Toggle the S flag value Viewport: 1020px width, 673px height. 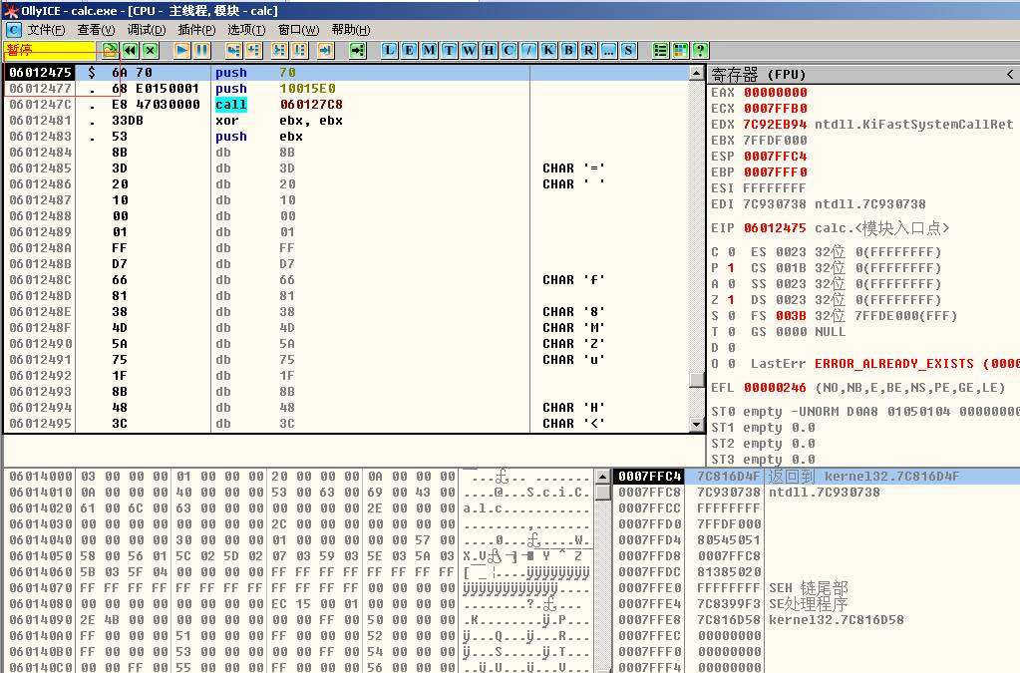[731, 316]
